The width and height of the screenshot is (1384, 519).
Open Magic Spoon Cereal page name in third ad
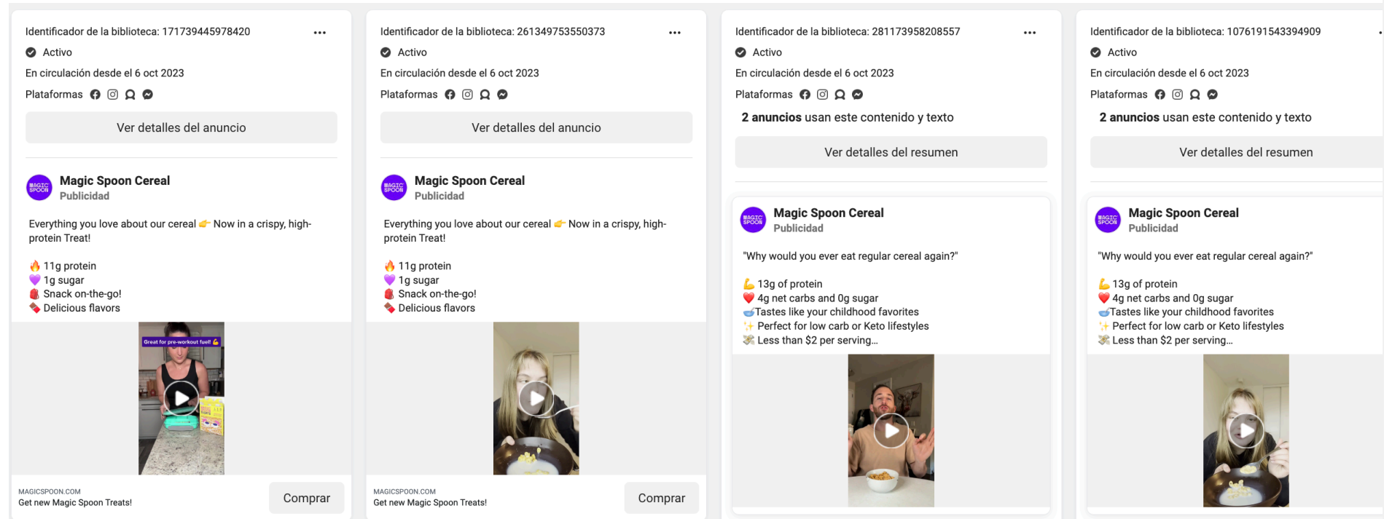coord(829,213)
